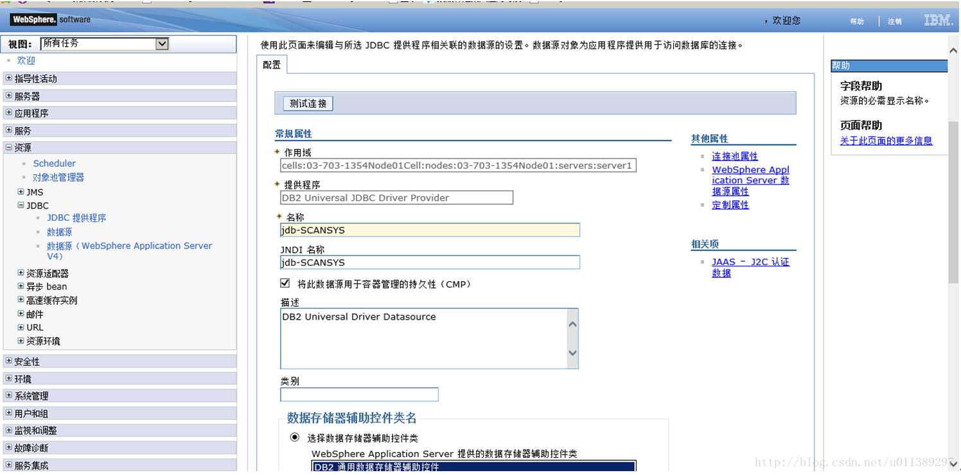Viewport: 961px width, 475px height.
Task: Expand the 资源环境 node
Action: click(x=21, y=341)
